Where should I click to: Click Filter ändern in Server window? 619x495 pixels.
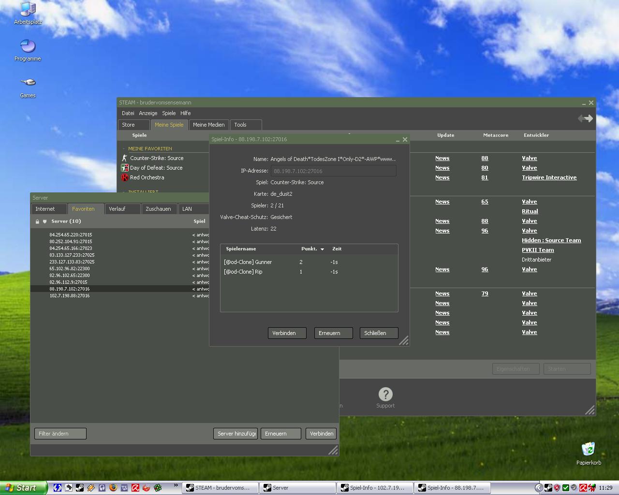point(60,434)
